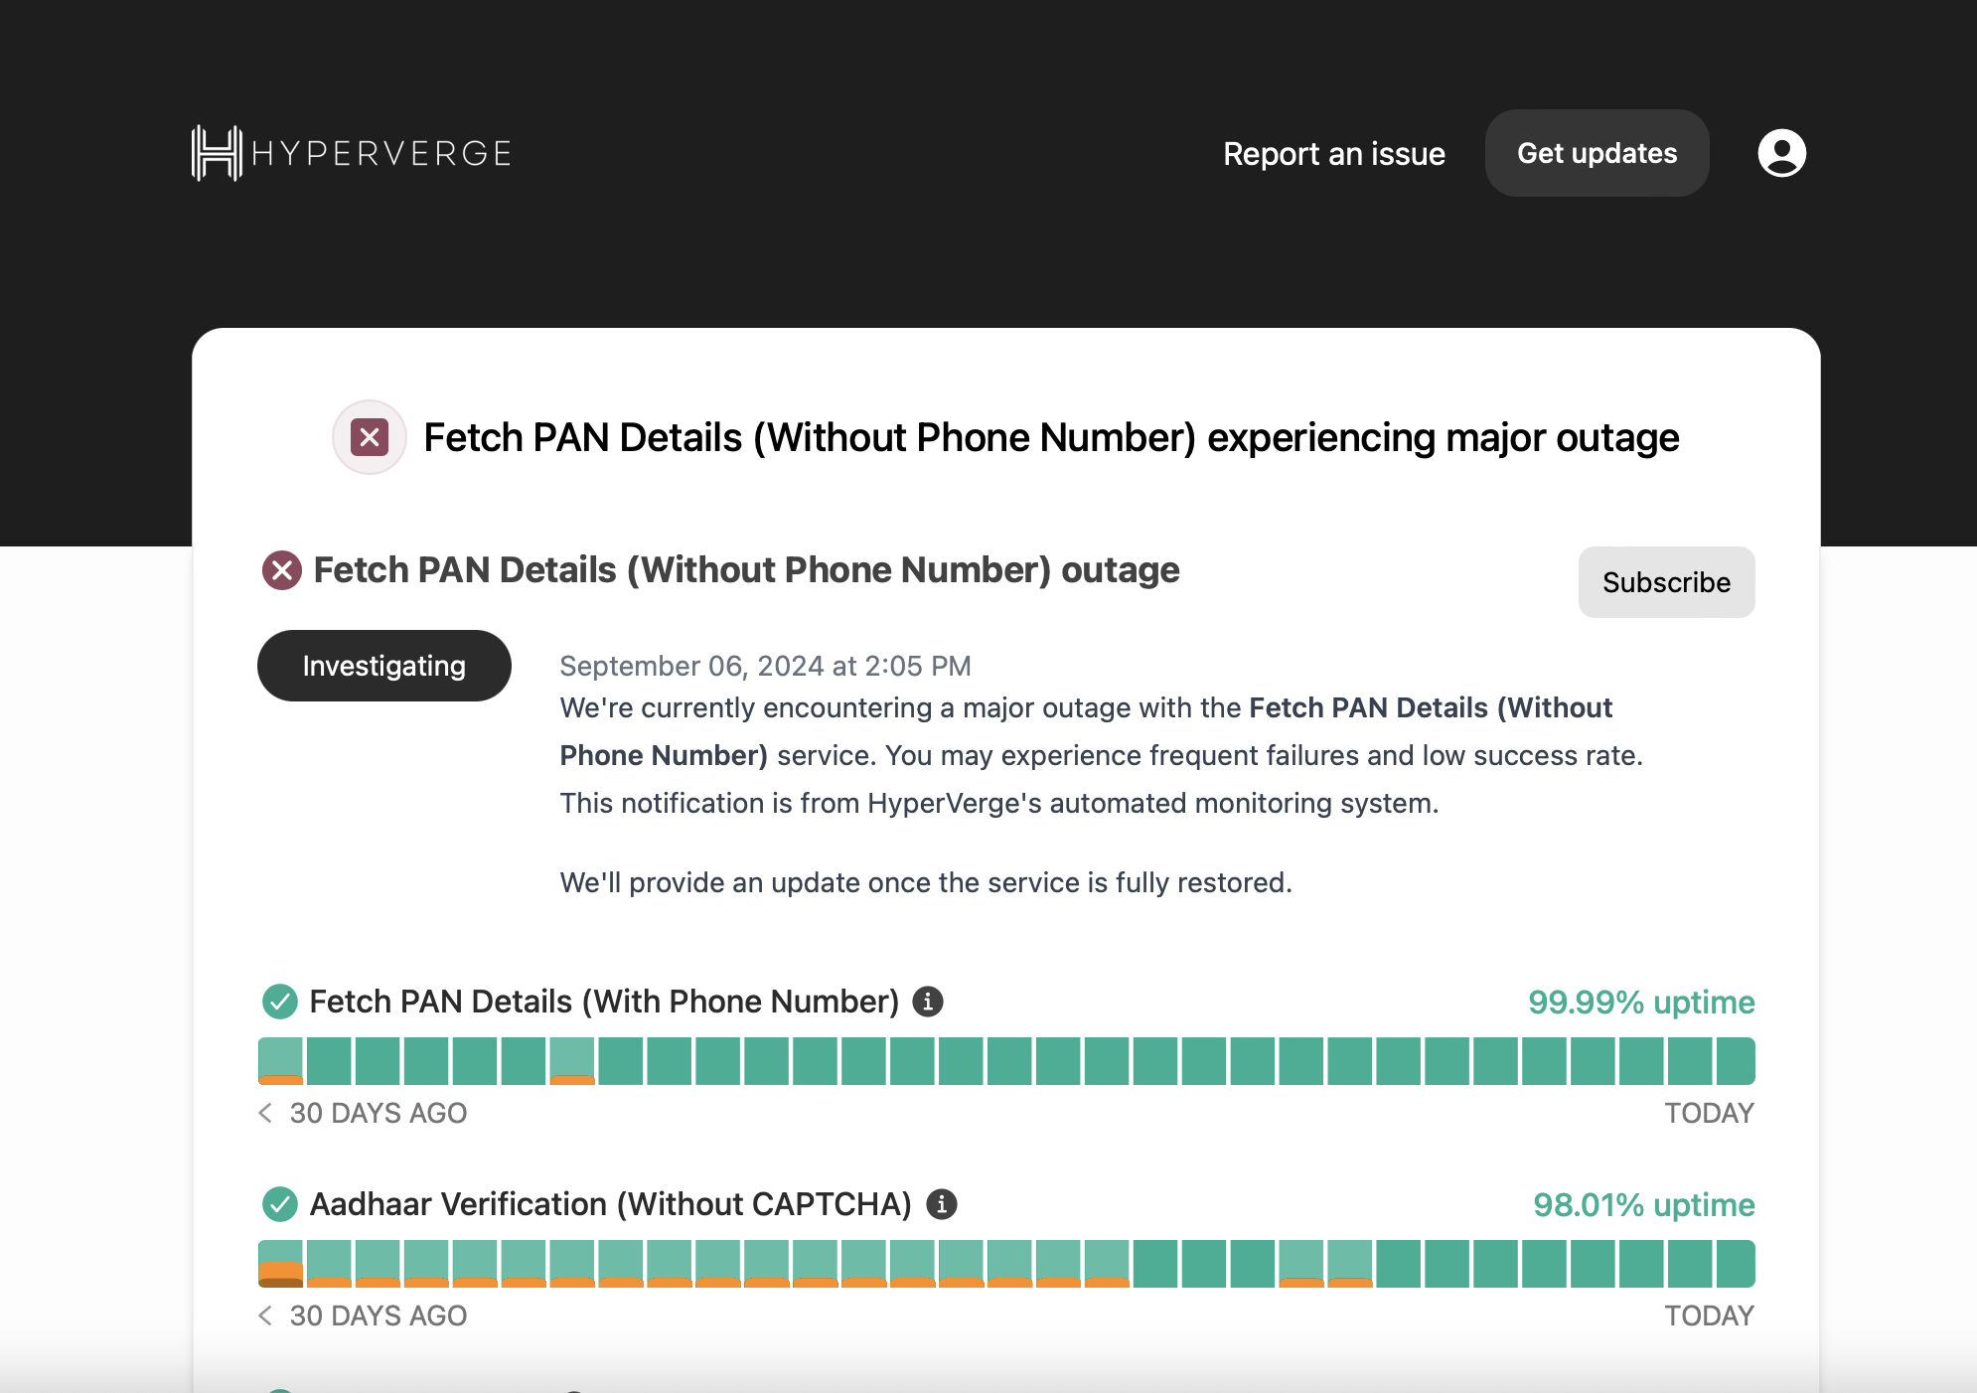Open the Fetch PAN Details outage incident title
Image resolution: width=1977 pixels, height=1393 pixels.
746,570
